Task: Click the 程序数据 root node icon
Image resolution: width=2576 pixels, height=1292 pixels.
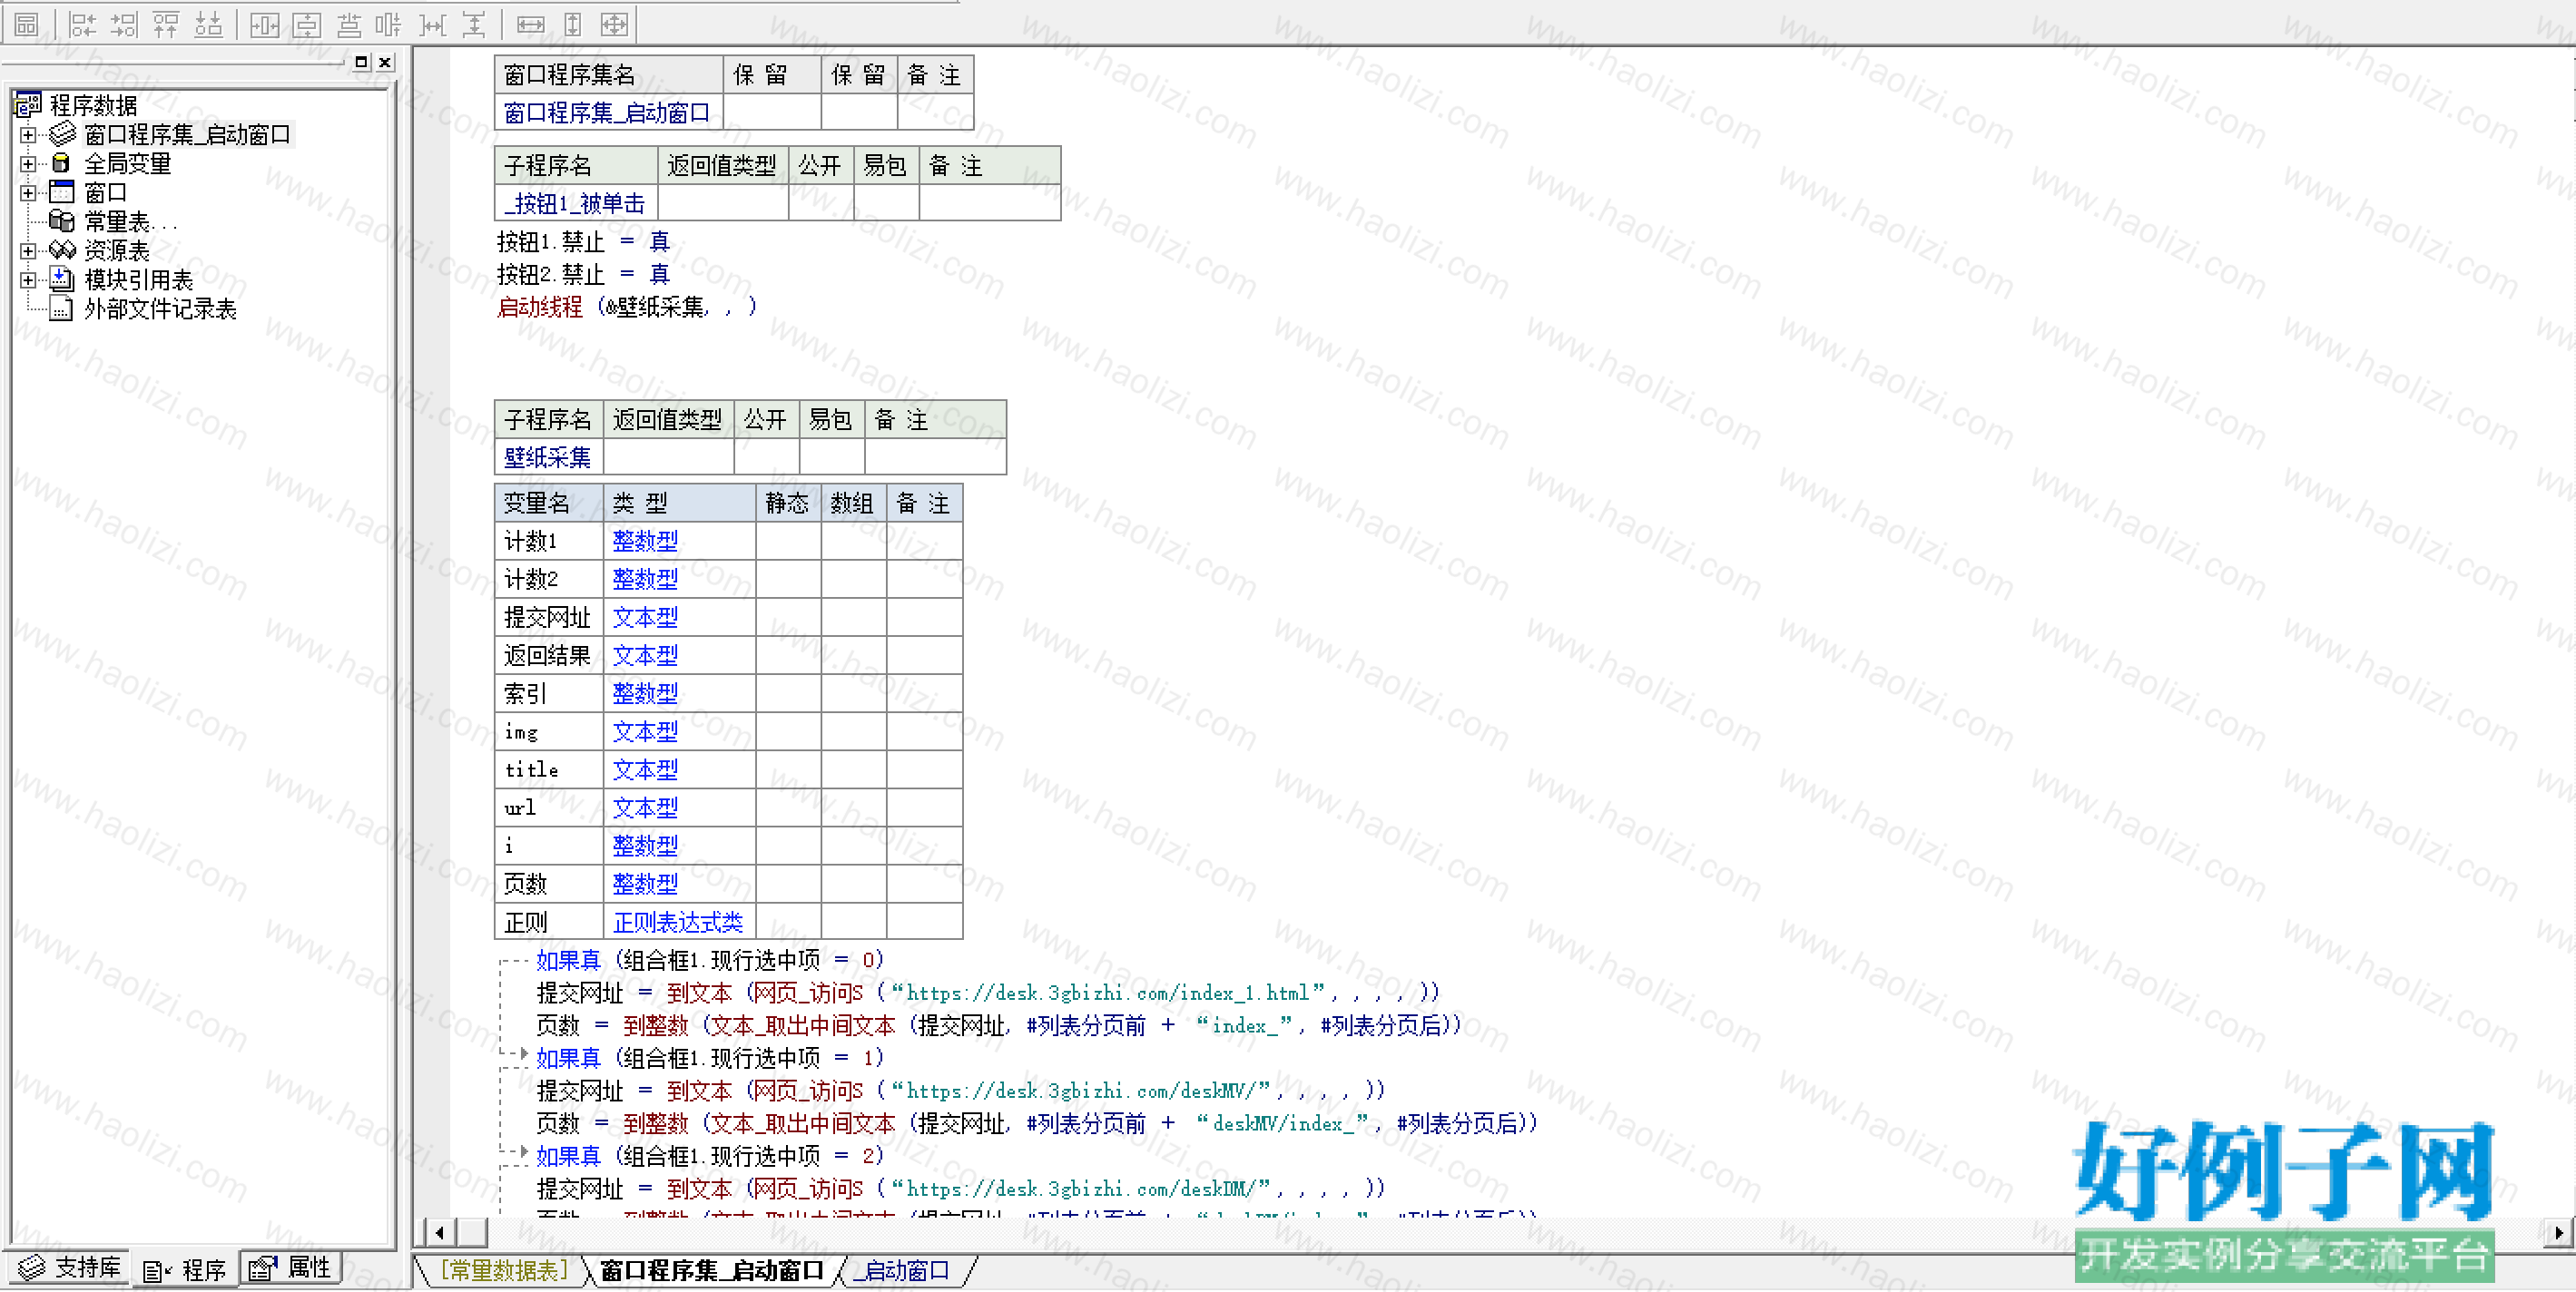Action: 28,105
